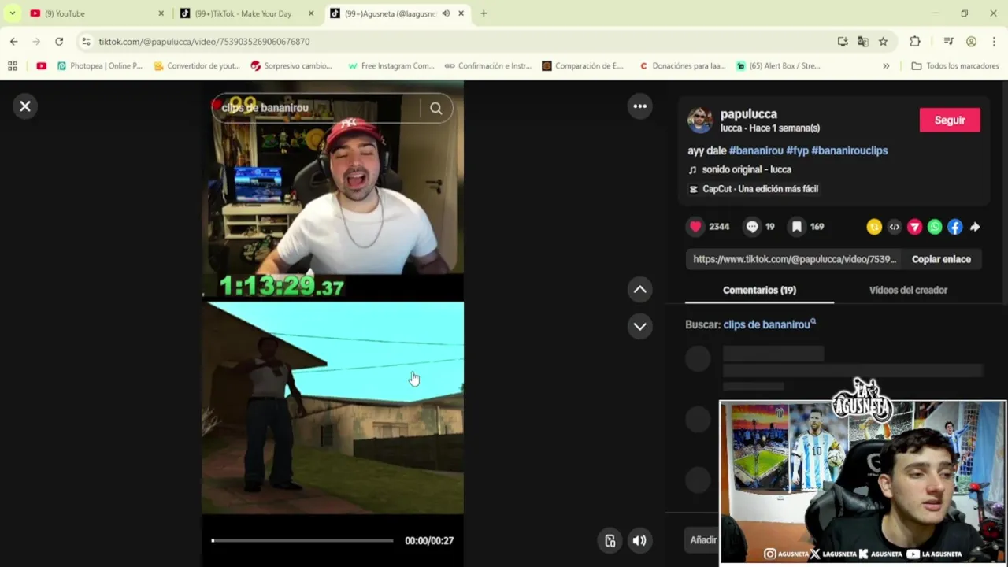Mute the video volume speaker
1008x567 pixels.
coord(639,540)
